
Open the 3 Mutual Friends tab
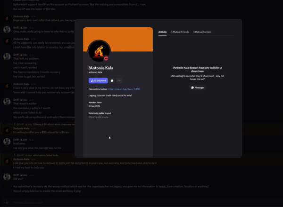tap(180, 32)
